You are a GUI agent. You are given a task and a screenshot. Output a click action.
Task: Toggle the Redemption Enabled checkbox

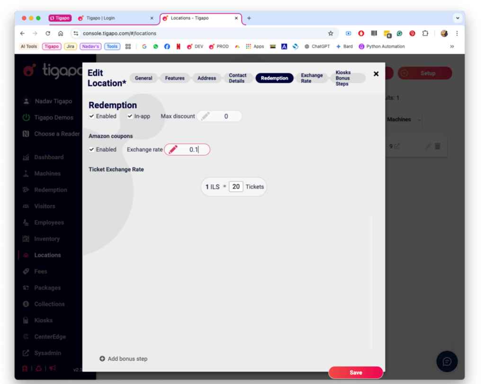tap(91, 116)
